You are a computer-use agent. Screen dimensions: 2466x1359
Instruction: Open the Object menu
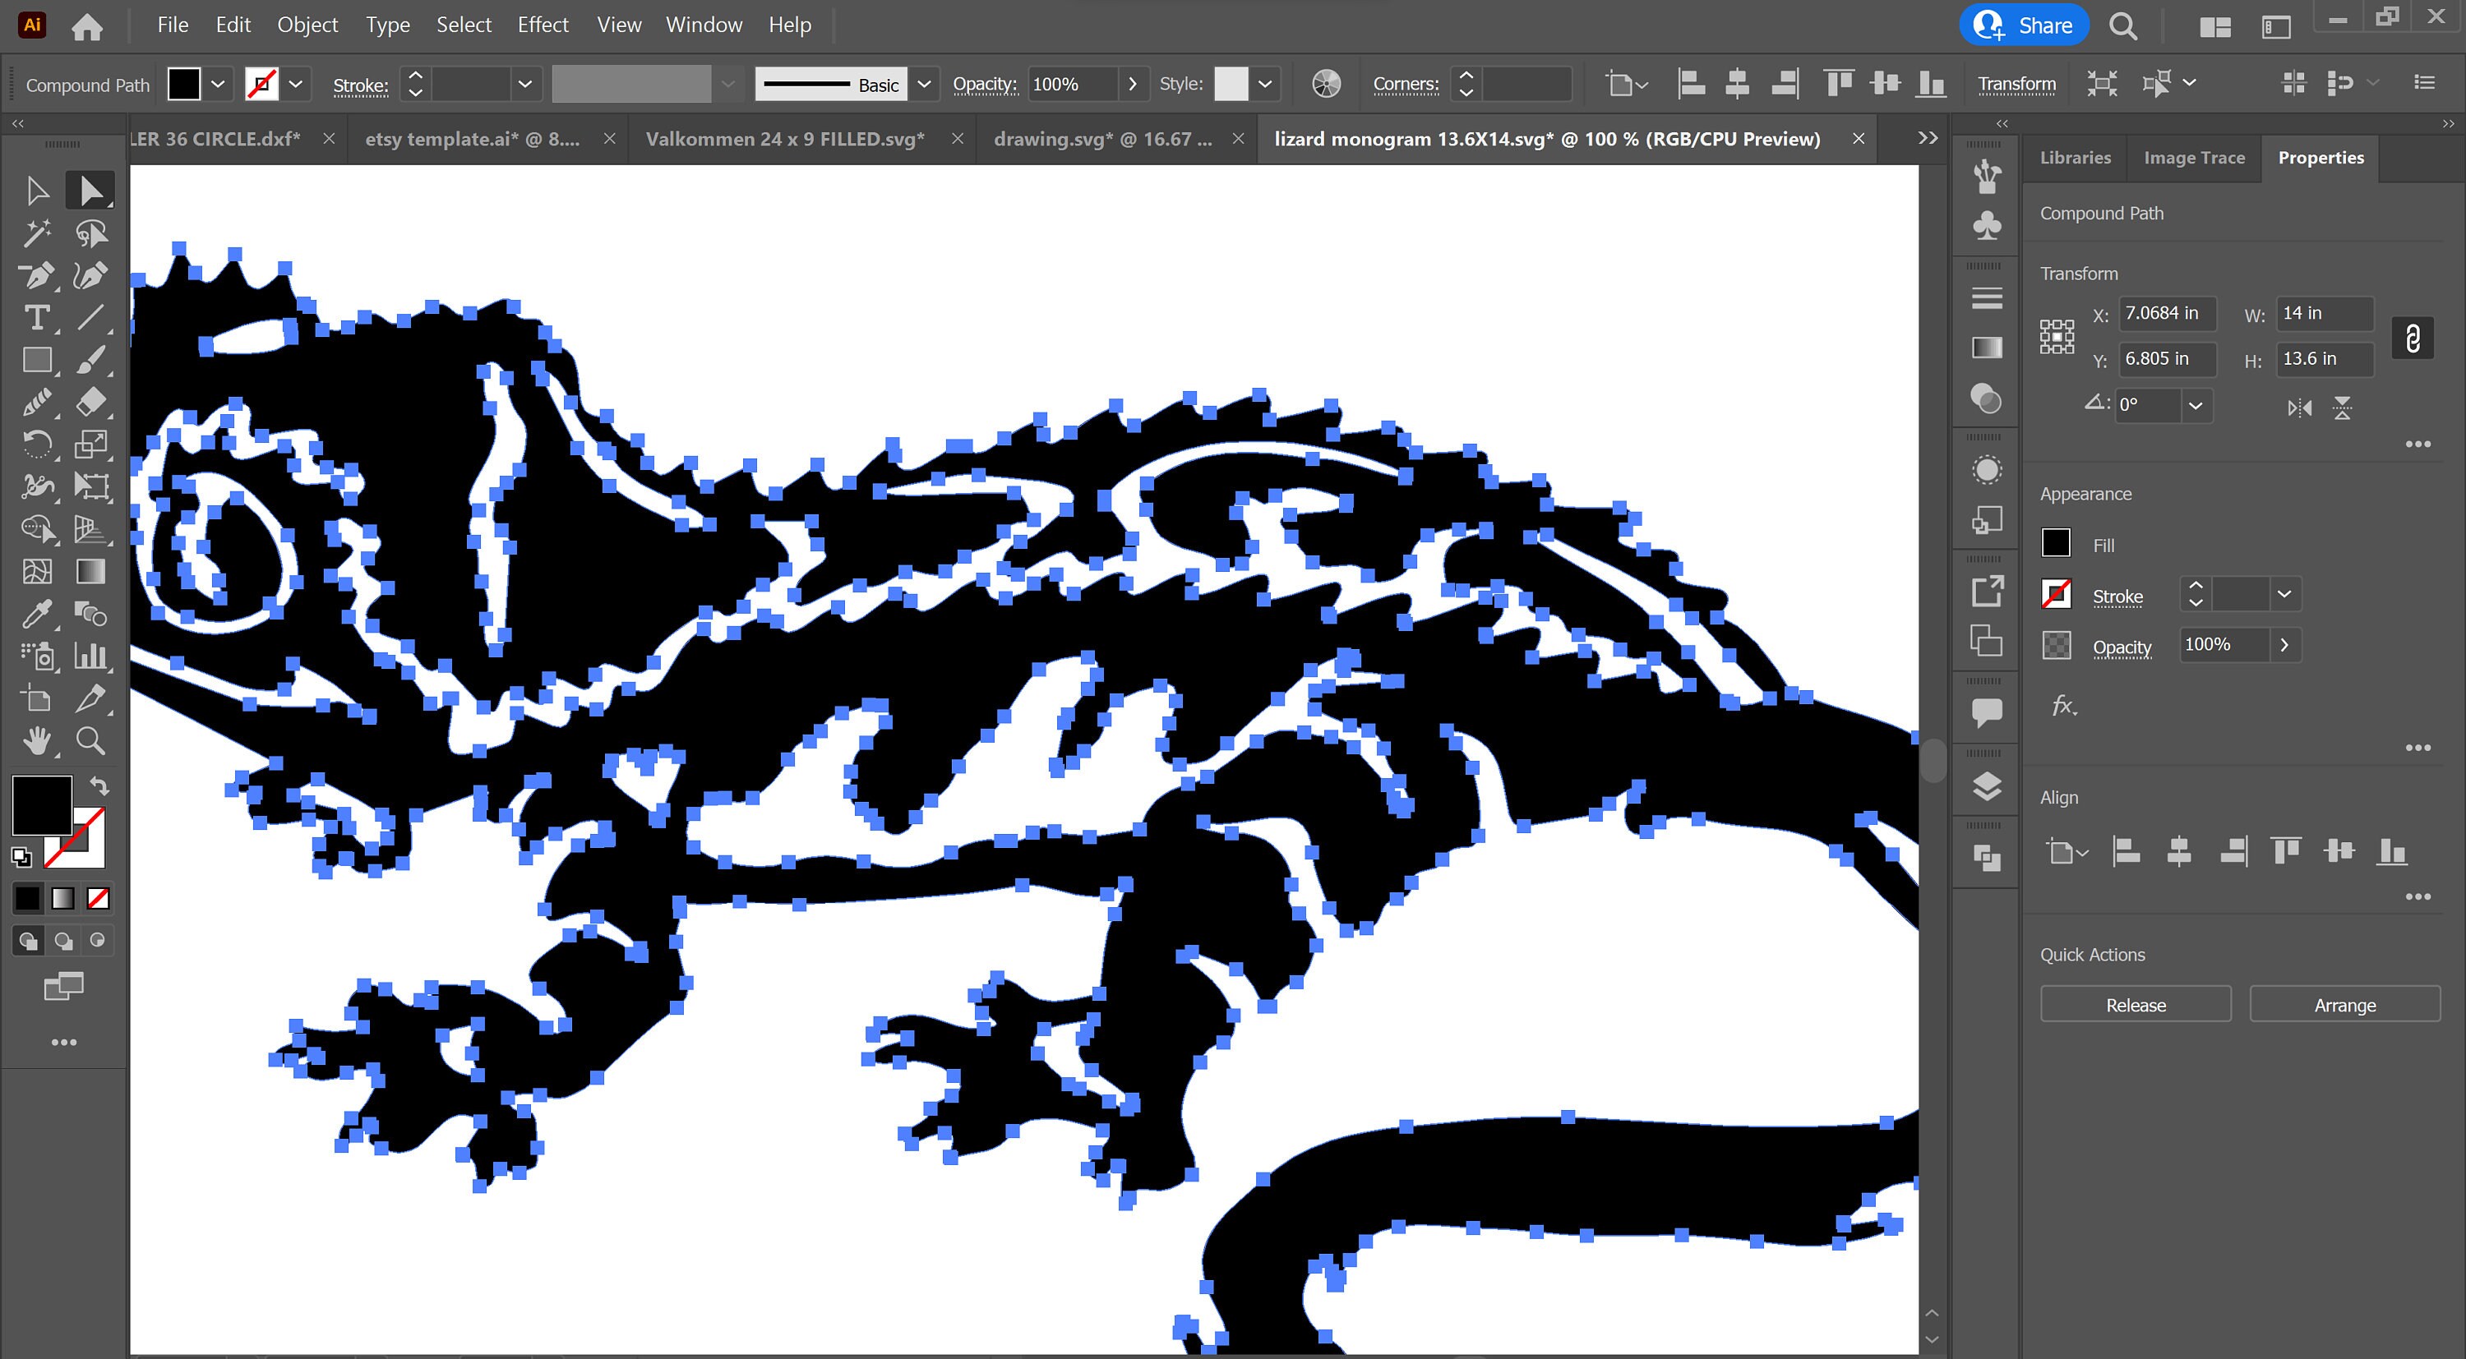point(307,24)
